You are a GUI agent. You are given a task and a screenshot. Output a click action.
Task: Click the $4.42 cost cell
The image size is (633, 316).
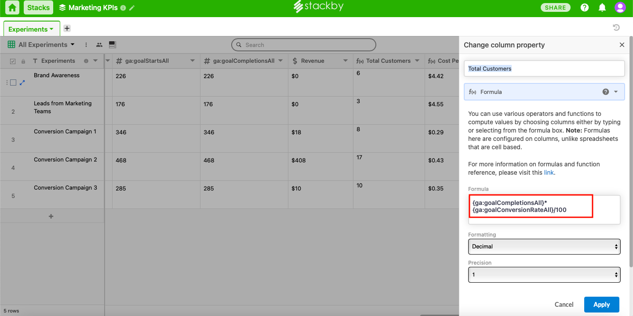click(x=441, y=83)
